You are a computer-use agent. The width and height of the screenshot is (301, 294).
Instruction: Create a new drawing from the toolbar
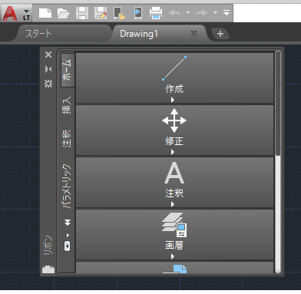[x=45, y=13]
